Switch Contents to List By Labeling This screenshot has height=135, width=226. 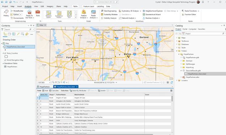(27, 34)
